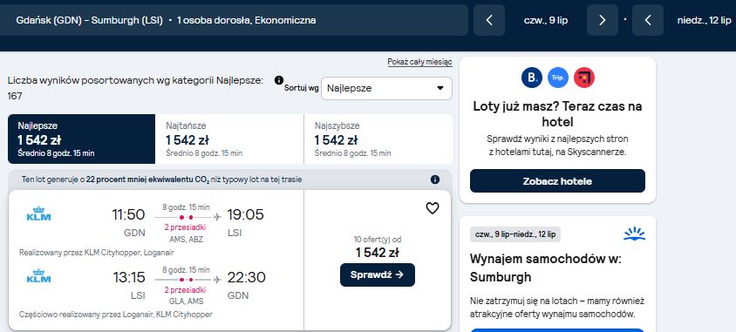Select the Najlepsze tab
Screen dimensions: 736x332
(x=82, y=139)
